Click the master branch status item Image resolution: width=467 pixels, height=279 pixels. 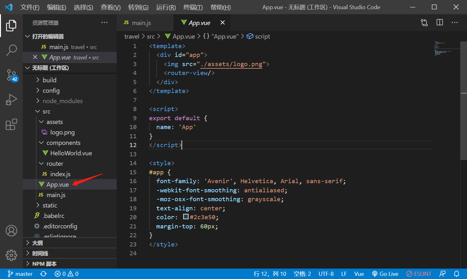pos(20,274)
